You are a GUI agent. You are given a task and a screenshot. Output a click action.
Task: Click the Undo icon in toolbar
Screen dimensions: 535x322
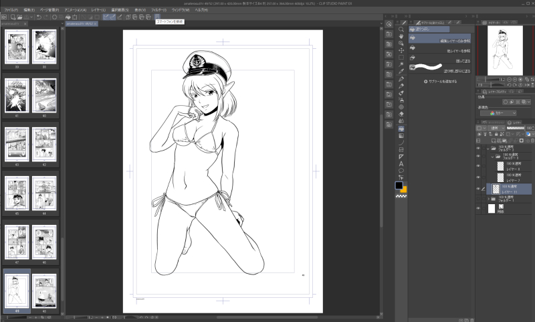[x=39, y=17]
